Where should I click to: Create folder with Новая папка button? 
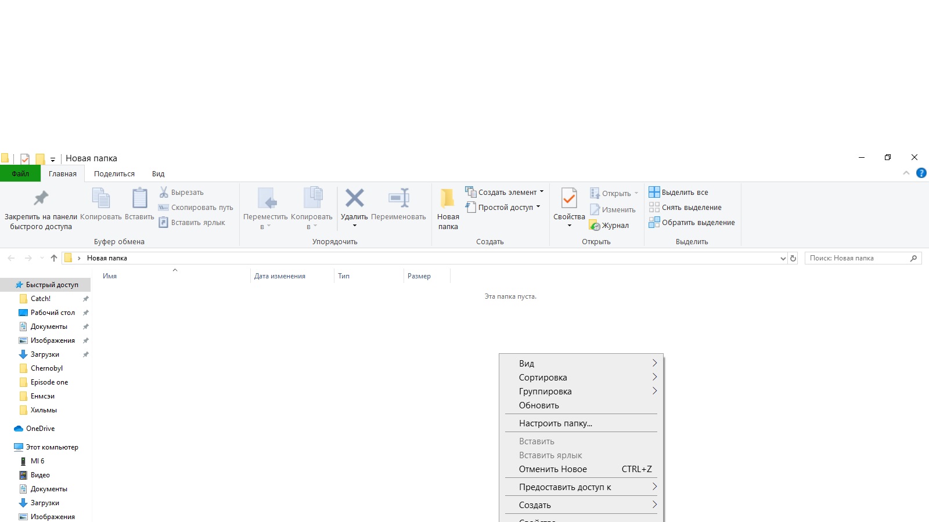coord(448,209)
